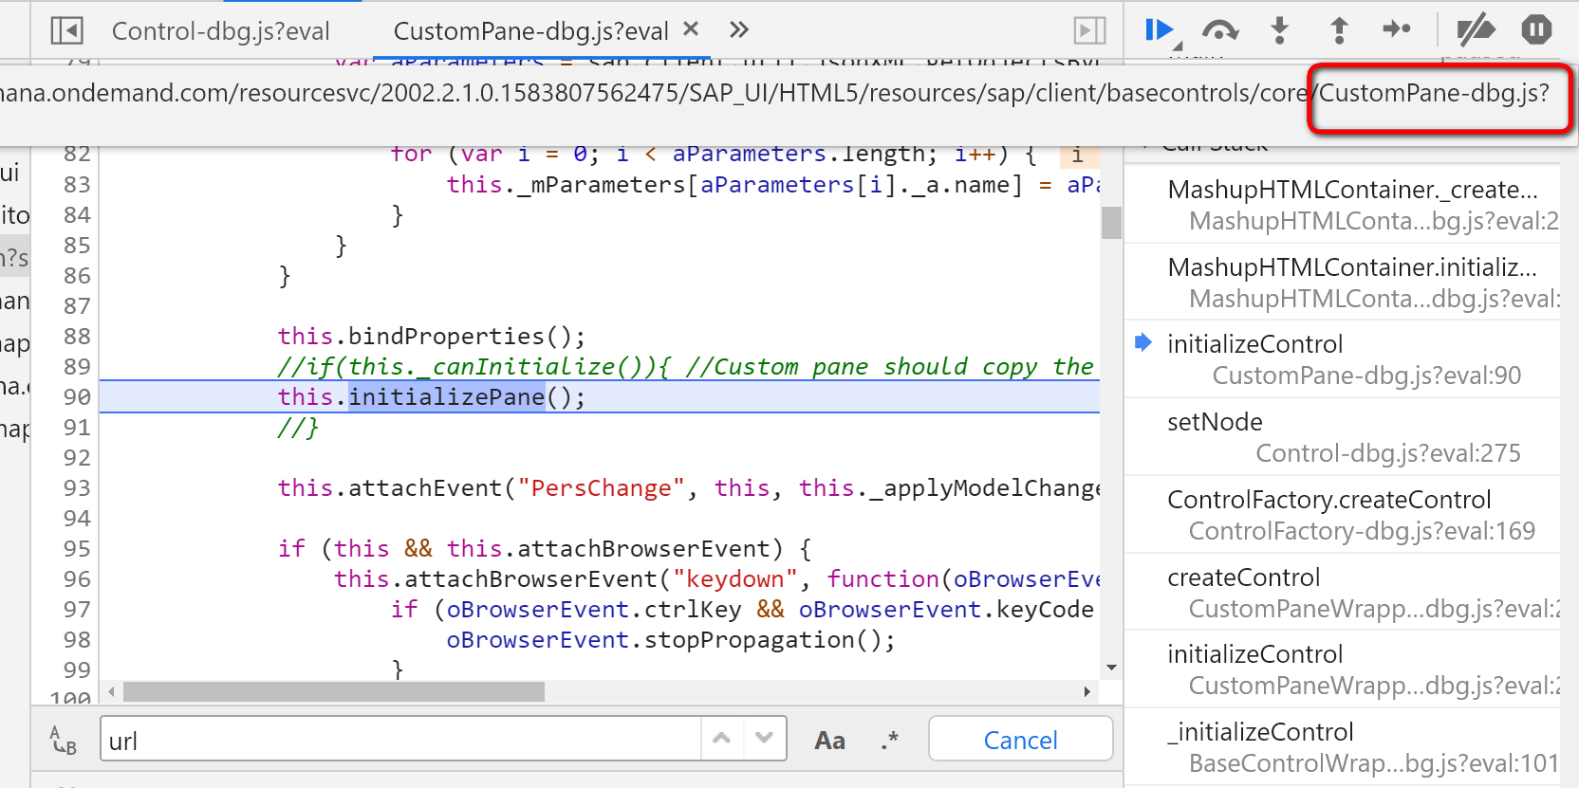
Task: Click the url search input field
Action: [401, 740]
